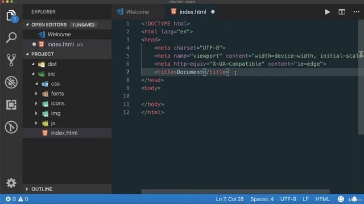This screenshot has height=204, width=364.
Task: Click the vertical scrollbar of editor
Action: tap(361, 76)
